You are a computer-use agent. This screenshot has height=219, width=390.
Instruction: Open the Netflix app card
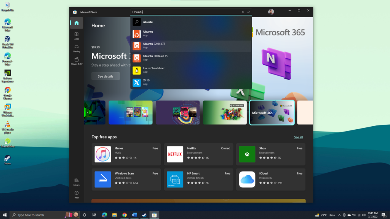pos(198,154)
